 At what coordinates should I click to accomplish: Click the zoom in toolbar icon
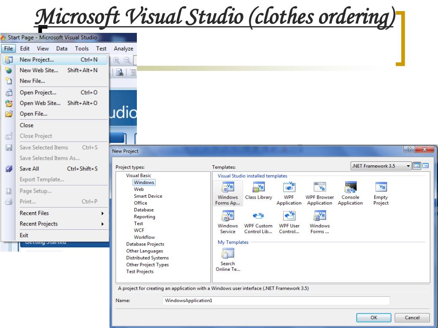point(116,60)
